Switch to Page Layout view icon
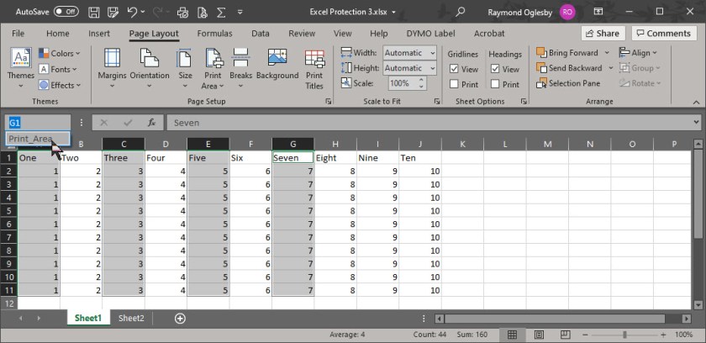This screenshot has height=343, width=706. (x=539, y=335)
